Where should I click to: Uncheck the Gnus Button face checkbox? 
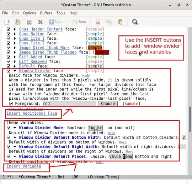point(9,34)
